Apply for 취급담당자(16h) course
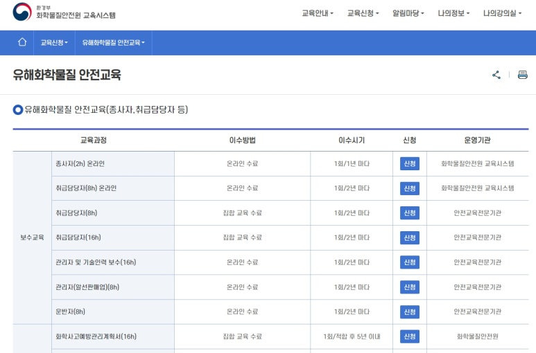 pyautogui.click(x=410, y=237)
